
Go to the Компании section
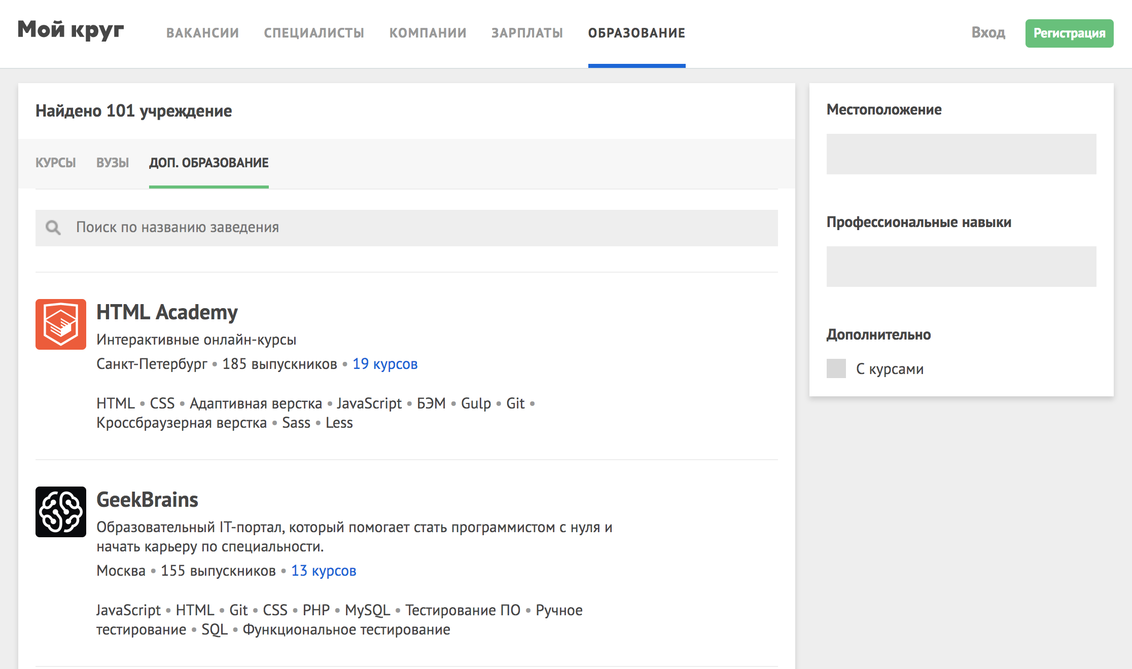click(428, 33)
